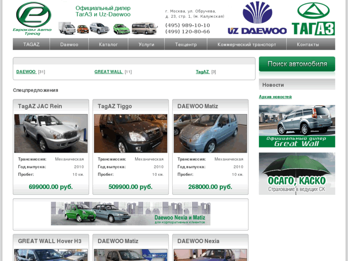
Task: Open the Daewoo menu item
Action: click(69, 44)
